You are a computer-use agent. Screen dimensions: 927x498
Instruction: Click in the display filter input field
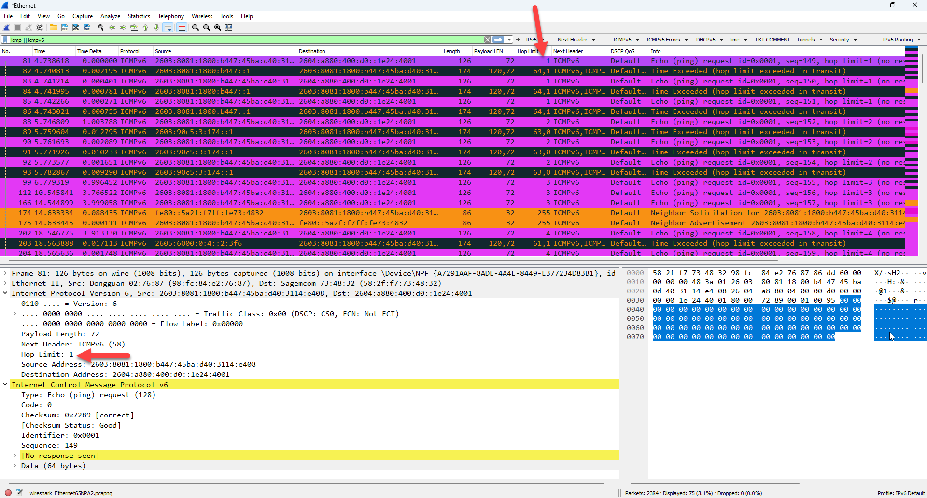[241, 40]
